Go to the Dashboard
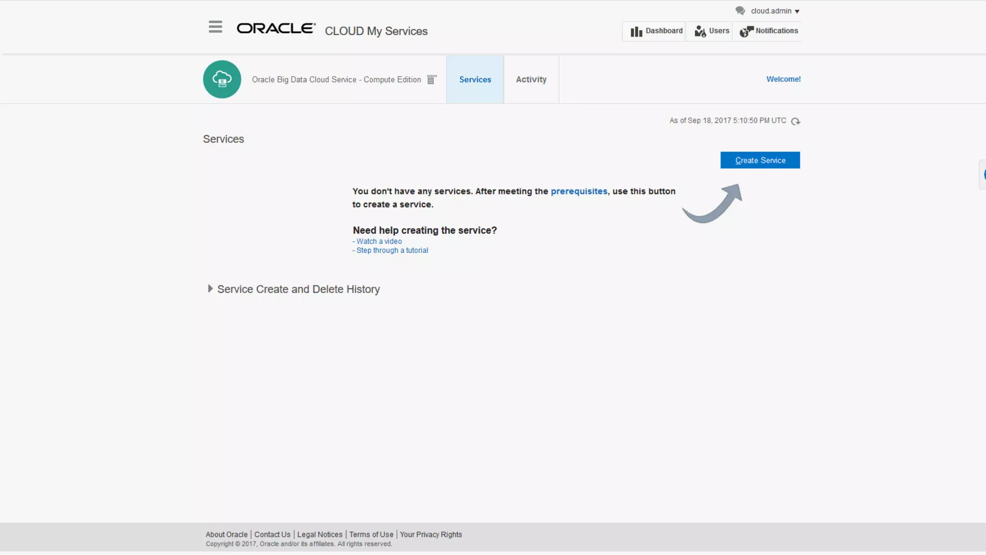The height and width of the screenshot is (555, 986). click(x=654, y=31)
